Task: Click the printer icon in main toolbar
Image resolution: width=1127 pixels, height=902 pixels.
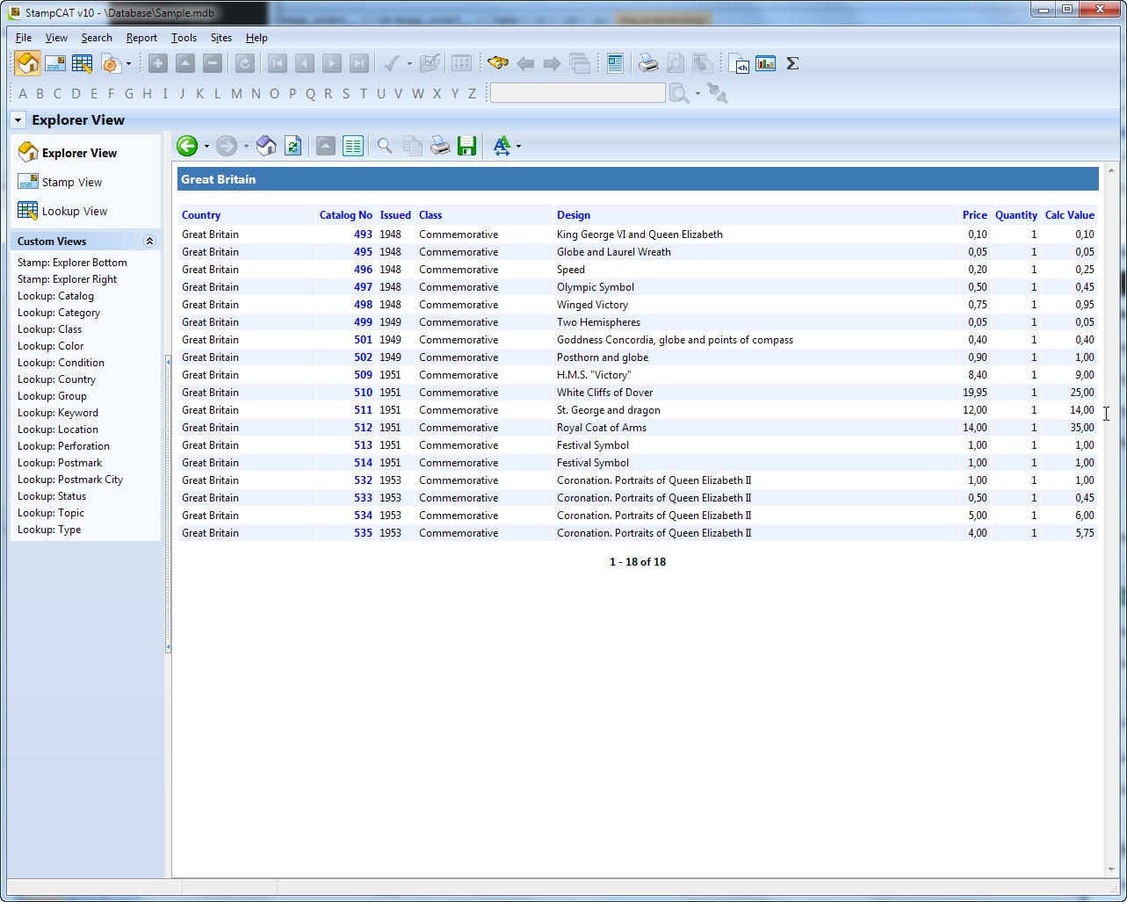Action: 647,63
